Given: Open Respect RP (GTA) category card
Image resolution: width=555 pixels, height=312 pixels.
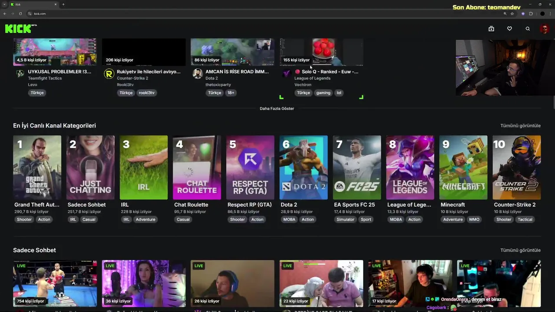Looking at the screenshot, I should pyautogui.click(x=250, y=168).
